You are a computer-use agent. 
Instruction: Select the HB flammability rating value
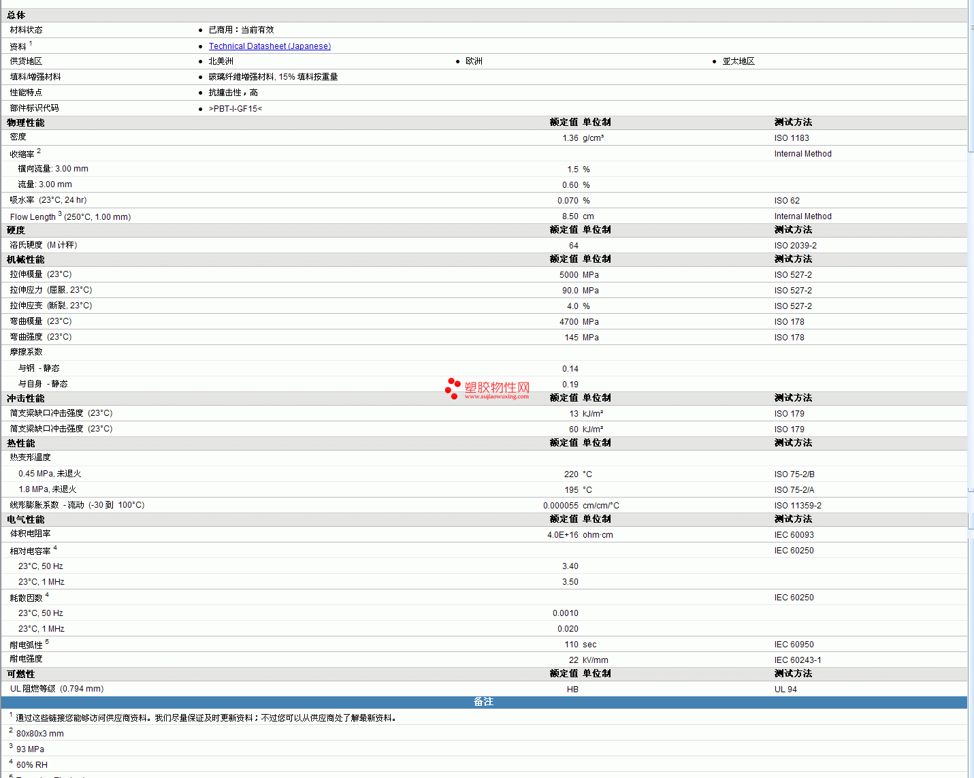(x=572, y=690)
